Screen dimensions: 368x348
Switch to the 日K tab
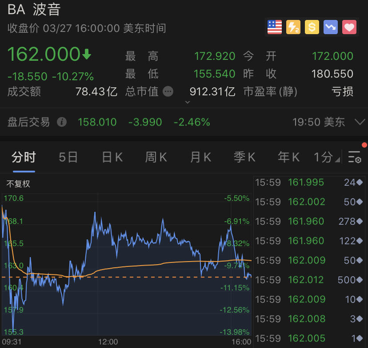pyautogui.click(x=112, y=157)
